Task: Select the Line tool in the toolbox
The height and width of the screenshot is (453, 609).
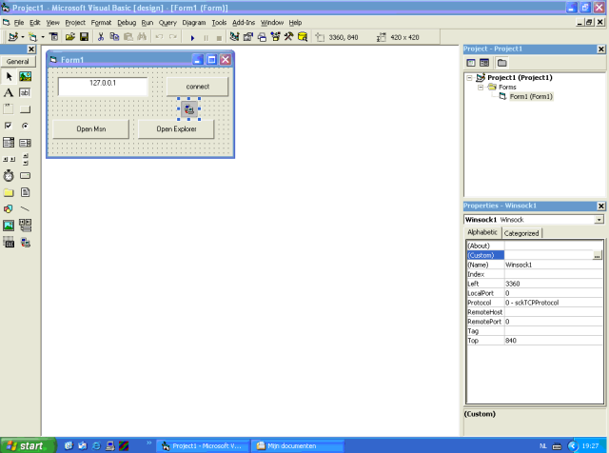Action: (26, 209)
